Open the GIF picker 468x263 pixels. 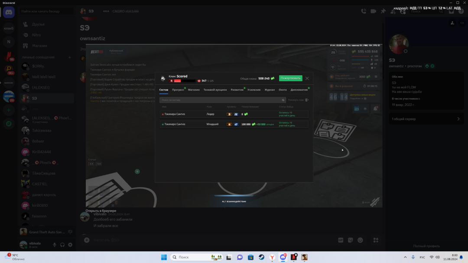click(x=341, y=240)
